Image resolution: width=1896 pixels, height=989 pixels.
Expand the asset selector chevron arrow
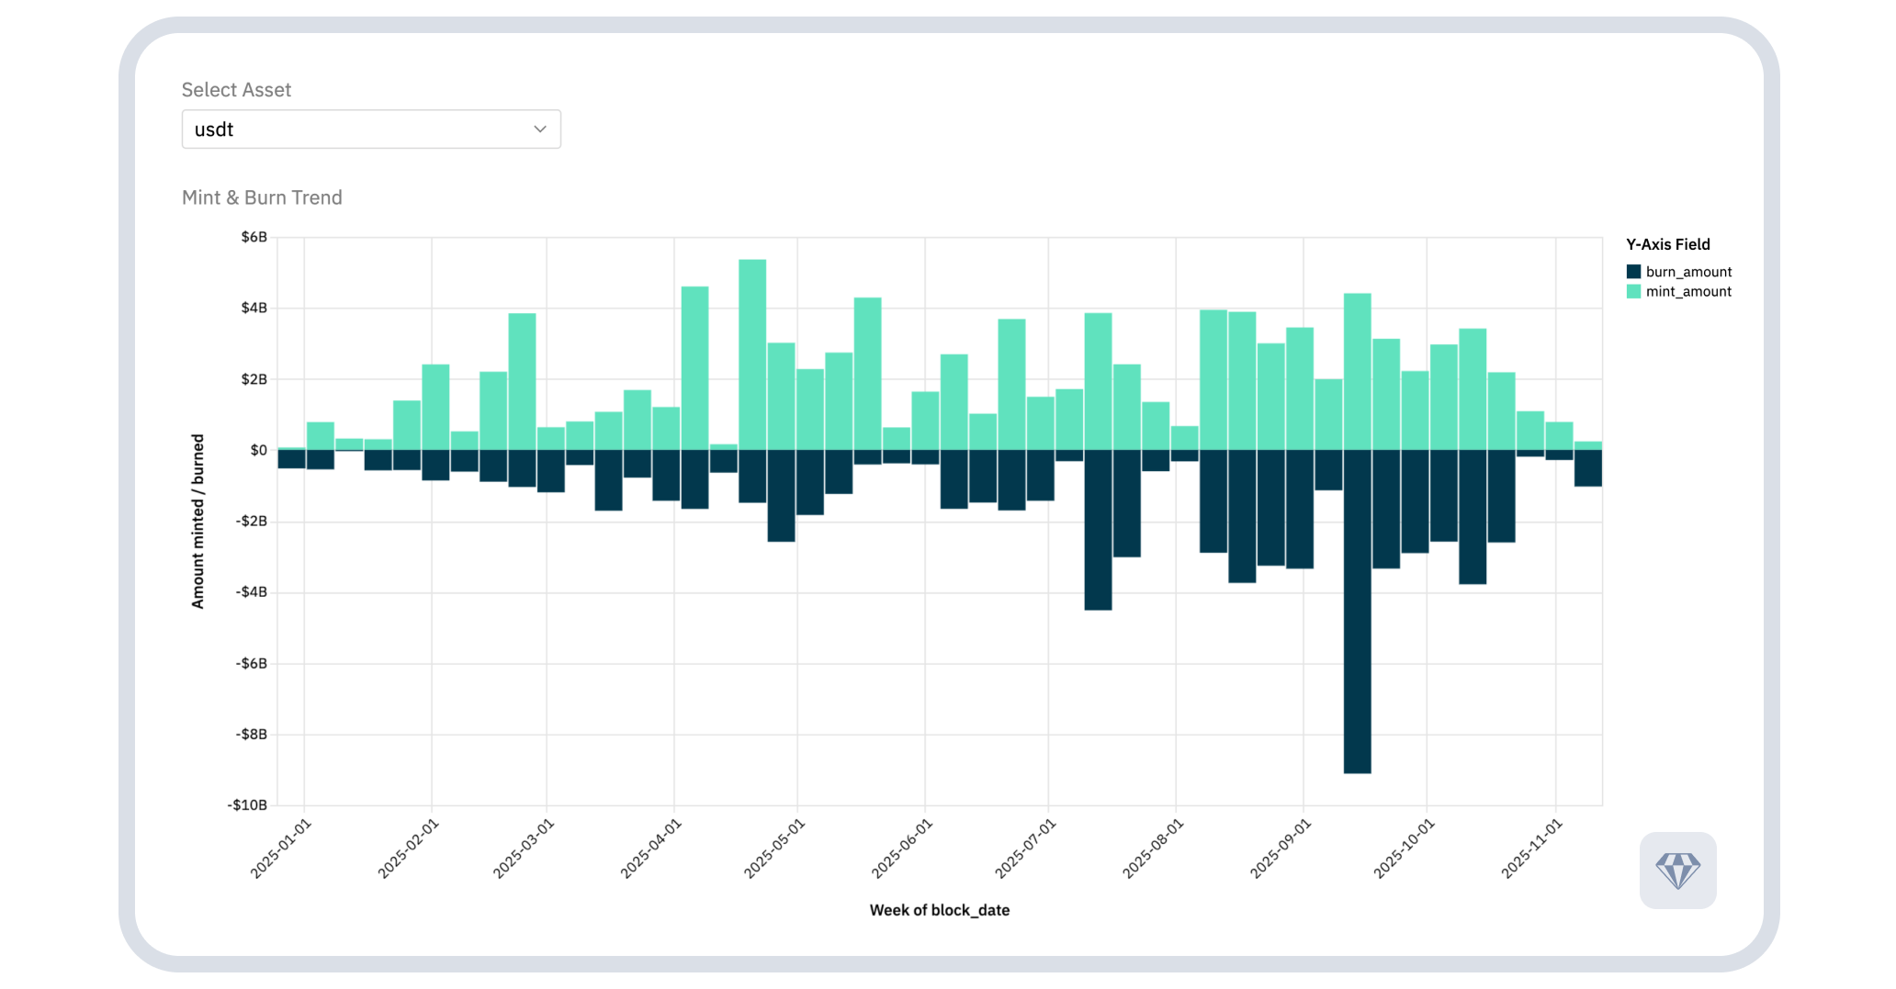click(540, 129)
